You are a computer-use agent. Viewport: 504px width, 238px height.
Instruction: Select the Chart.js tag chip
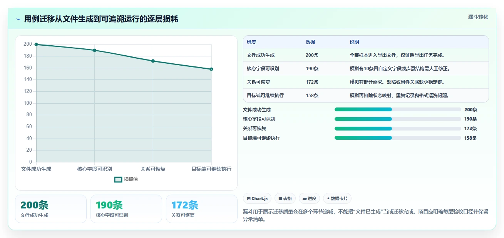pyautogui.click(x=257, y=198)
